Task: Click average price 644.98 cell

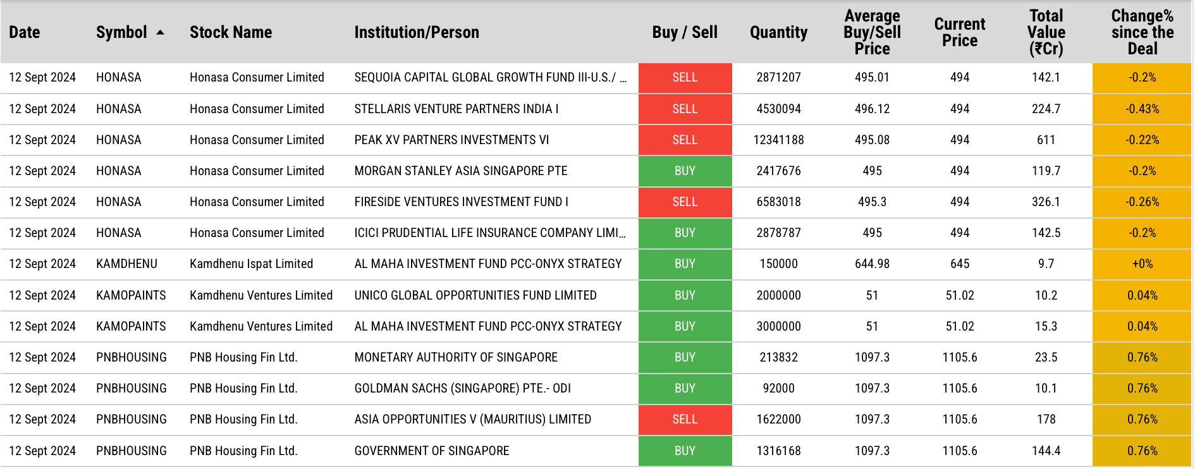Action: (x=872, y=264)
